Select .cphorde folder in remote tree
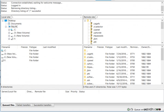 point(97,33)
